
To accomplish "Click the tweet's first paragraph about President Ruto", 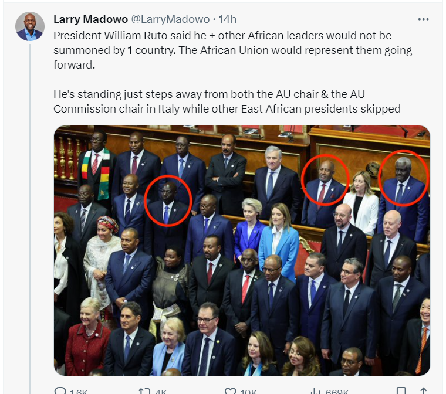I will [x=232, y=50].
